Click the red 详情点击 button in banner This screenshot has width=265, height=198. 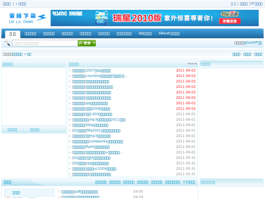(230, 21)
